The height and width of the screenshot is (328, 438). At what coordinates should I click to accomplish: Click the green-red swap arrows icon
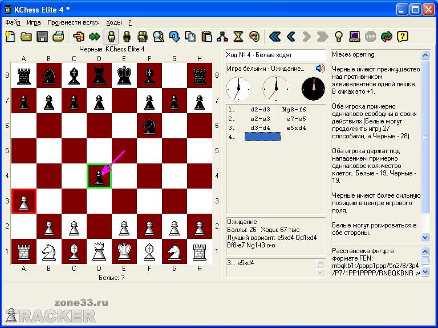pos(387,37)
